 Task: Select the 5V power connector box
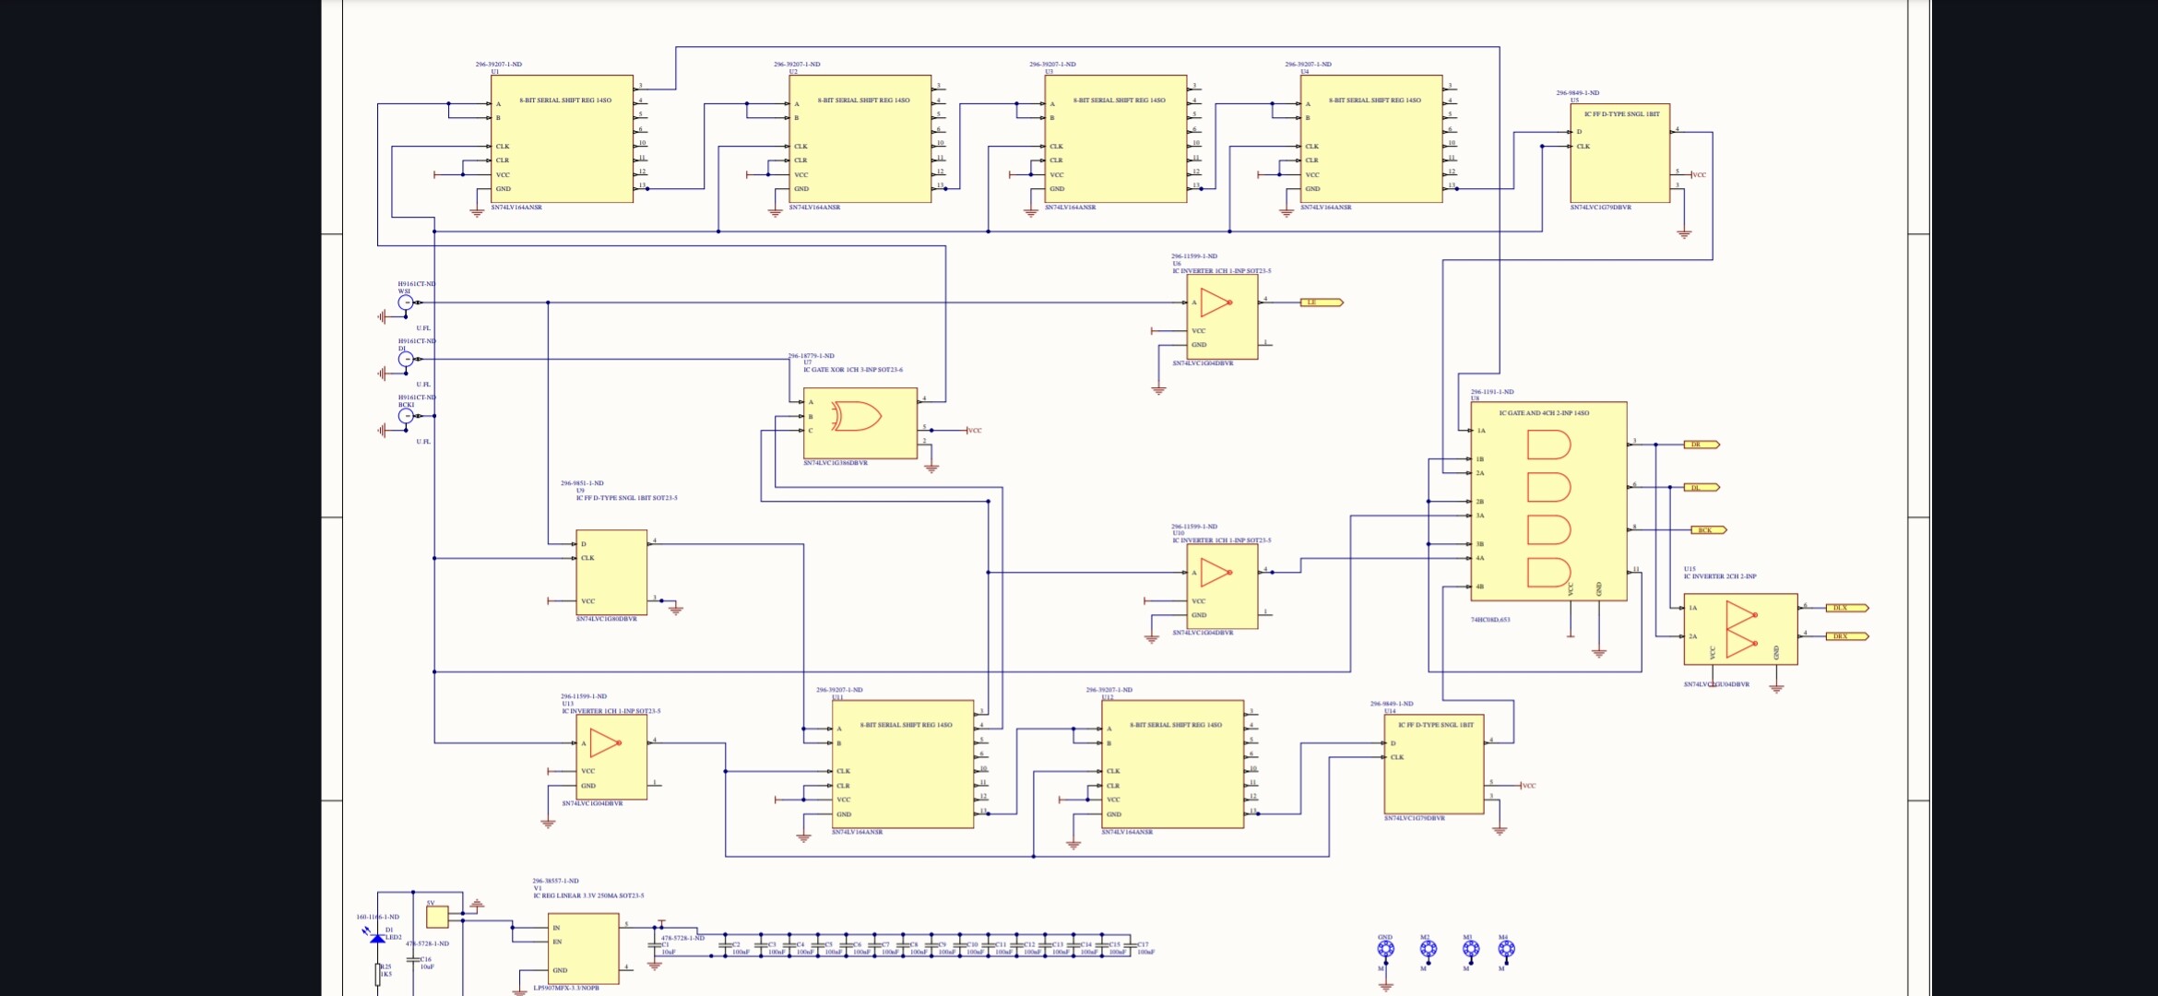pyautogui.click(x=437, y=917)
